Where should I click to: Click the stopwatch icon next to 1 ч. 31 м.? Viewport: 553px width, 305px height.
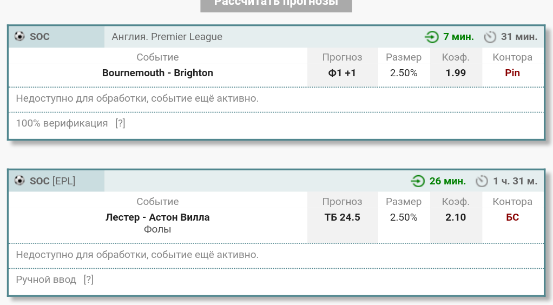click(x=482, y=181)
